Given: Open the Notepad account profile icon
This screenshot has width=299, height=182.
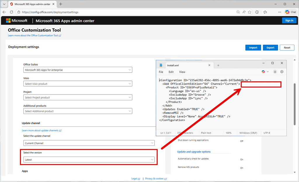Looking at the screenshot, I should 275,71.
